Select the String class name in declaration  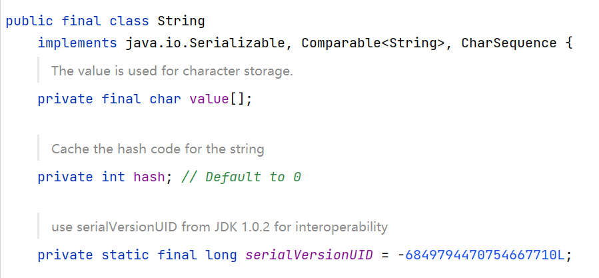tap(181, 21)
